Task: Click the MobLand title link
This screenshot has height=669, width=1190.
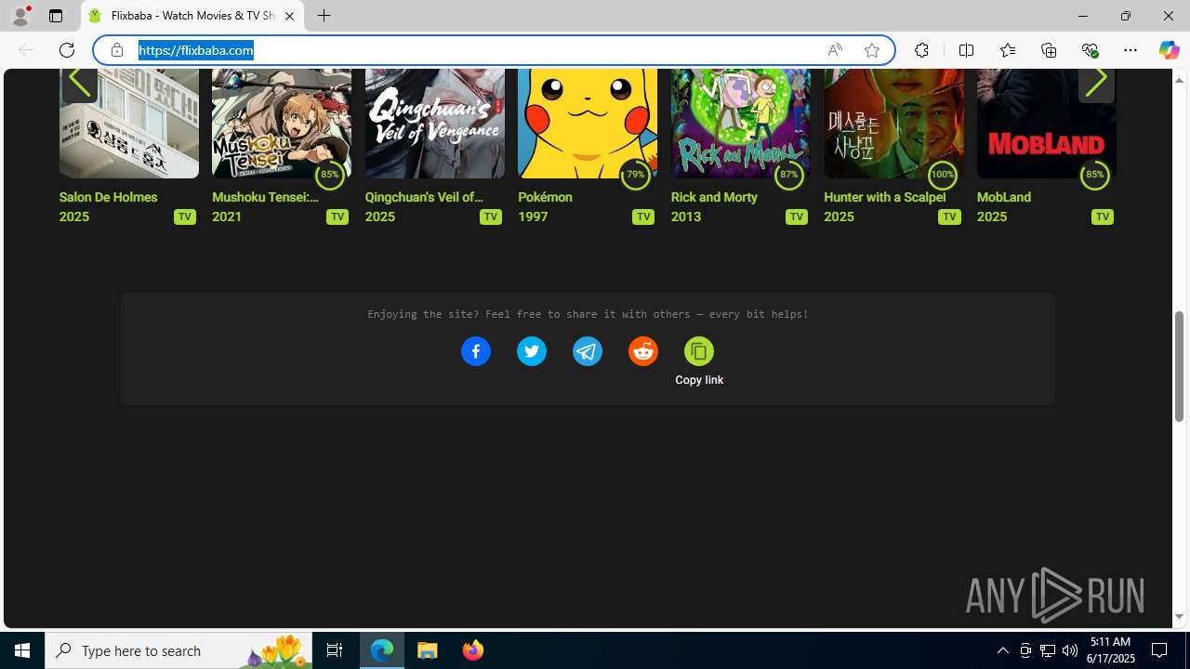Action: click(1003, 197)
